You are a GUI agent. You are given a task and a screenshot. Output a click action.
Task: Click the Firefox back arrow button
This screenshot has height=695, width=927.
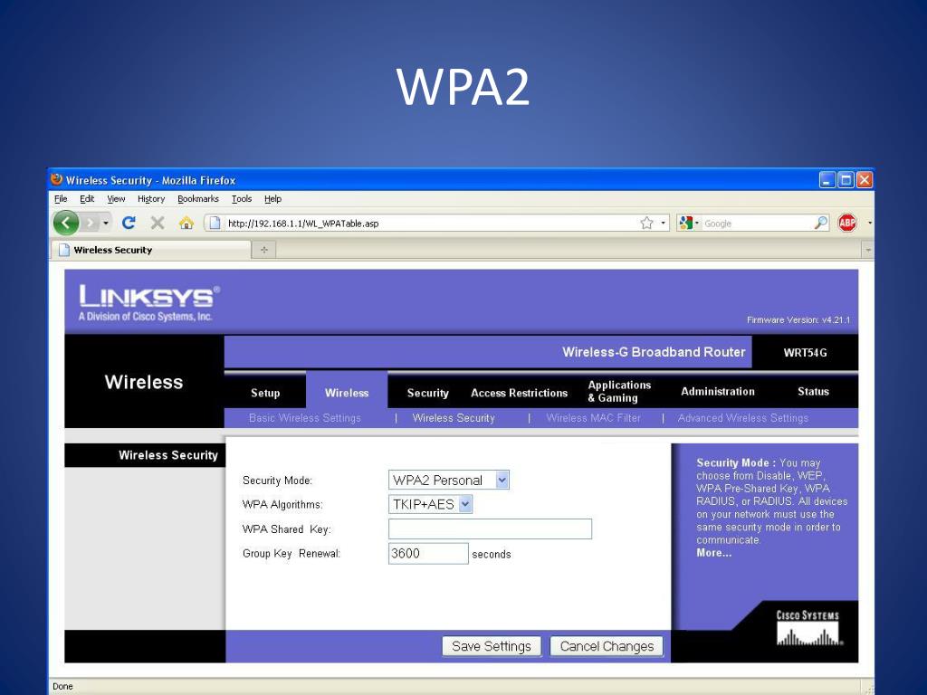(65, 223)
